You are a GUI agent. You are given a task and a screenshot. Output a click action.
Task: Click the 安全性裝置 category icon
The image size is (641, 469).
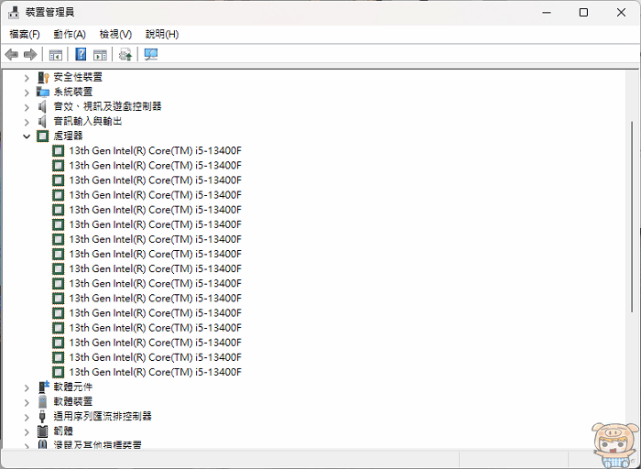[43, 77]
